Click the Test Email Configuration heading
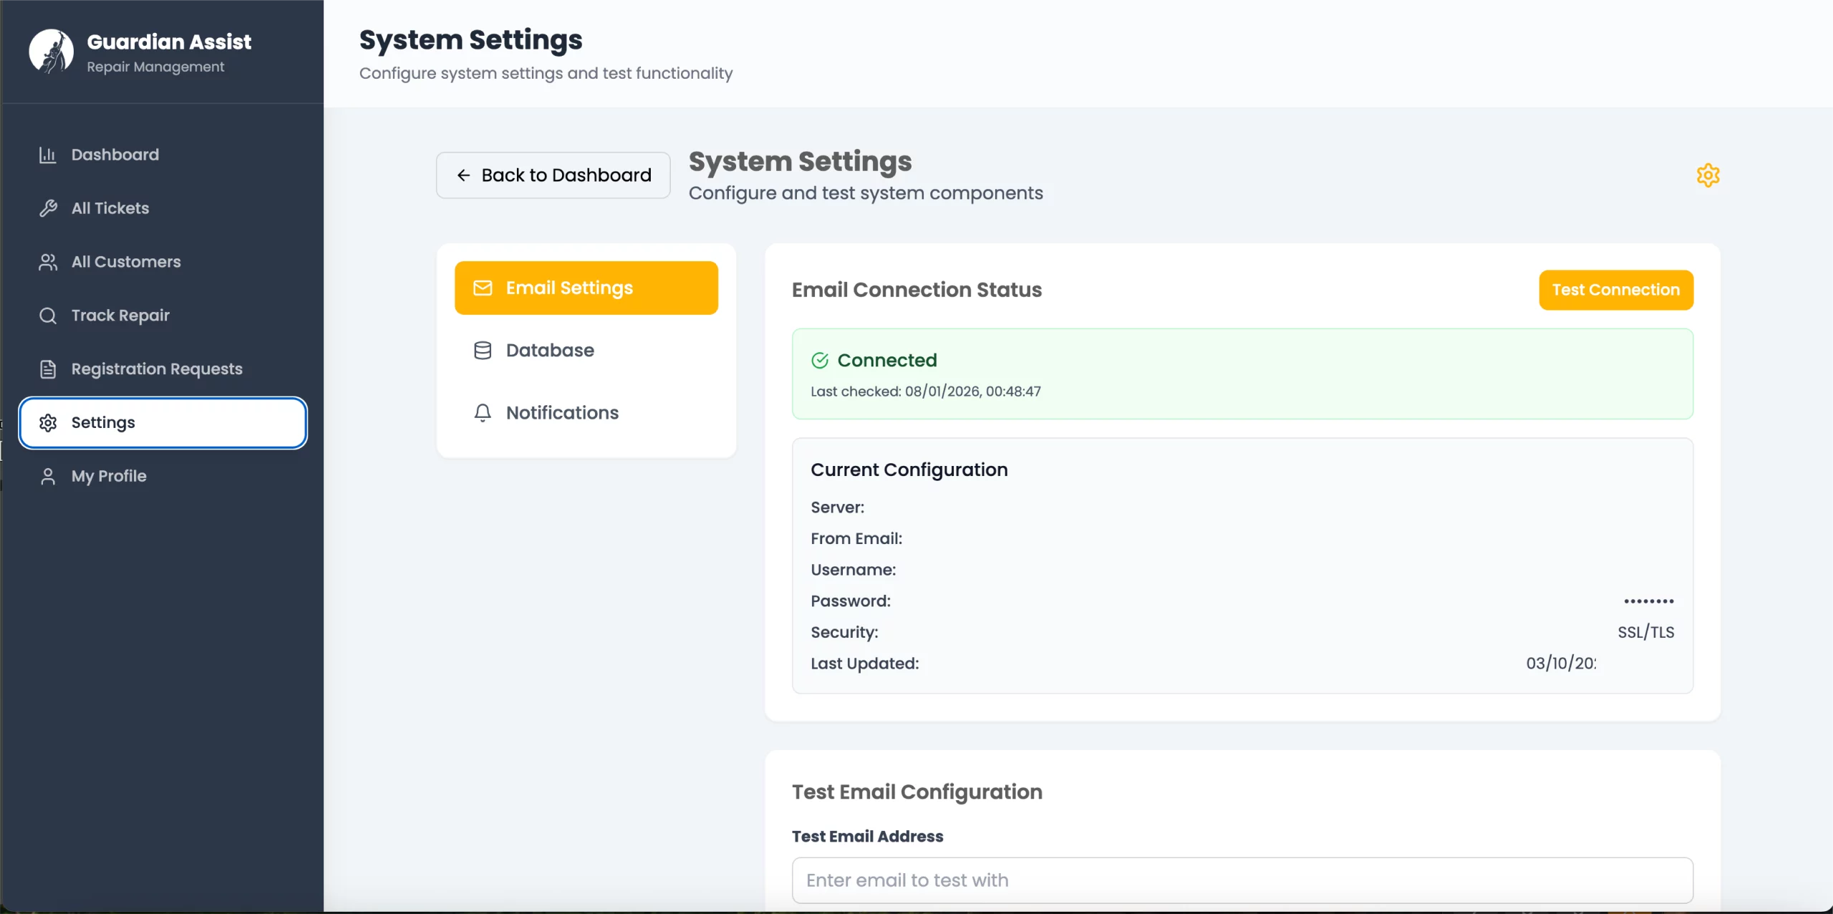The width and height of the screenshot is (1833, 914). [x=917, y=792]
